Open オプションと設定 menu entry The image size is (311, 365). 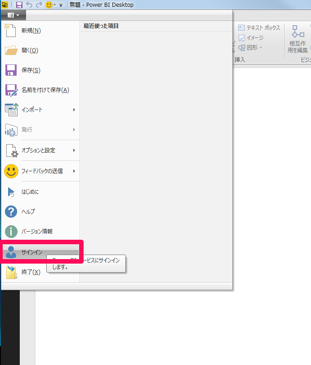pos(40,150)
